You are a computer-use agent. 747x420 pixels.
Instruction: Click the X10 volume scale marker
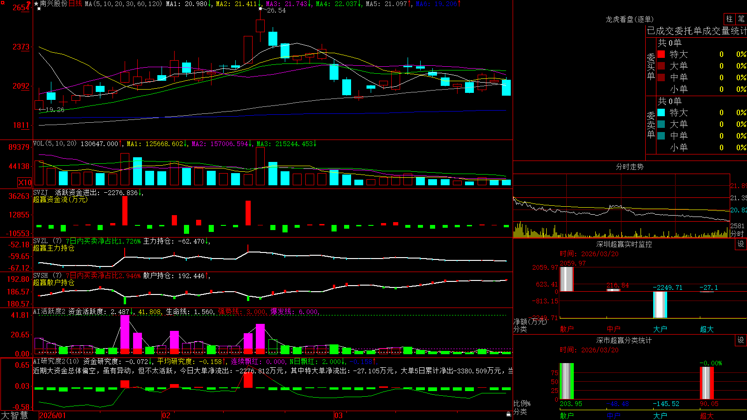pos(25,182)
